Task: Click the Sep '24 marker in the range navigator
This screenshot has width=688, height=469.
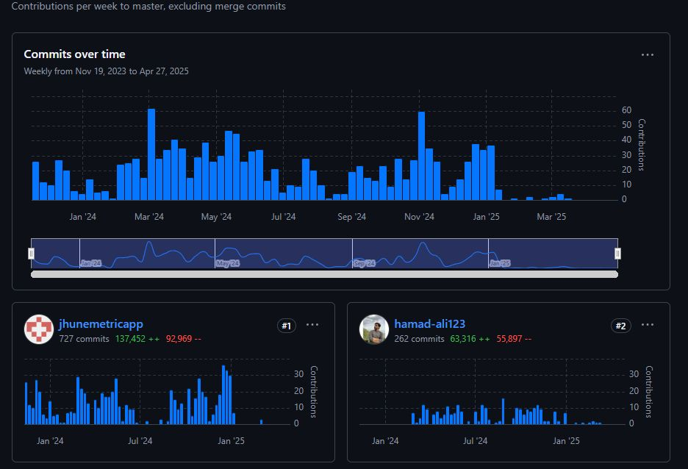Action: (x=365, y=263)
